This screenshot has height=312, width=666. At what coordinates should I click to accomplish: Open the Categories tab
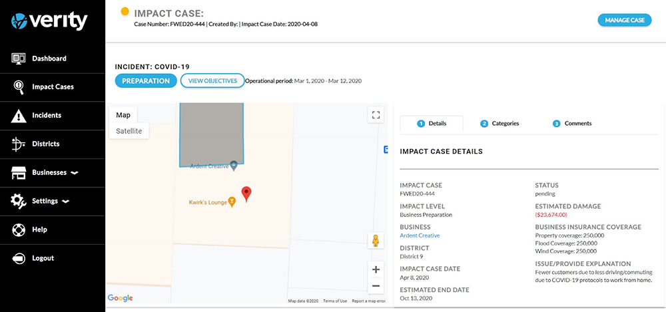click(499, 123)
